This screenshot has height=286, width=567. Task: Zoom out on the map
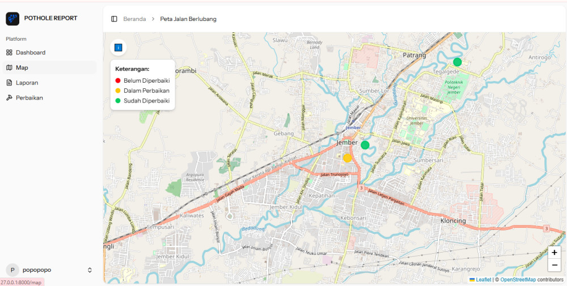(554, 265)
